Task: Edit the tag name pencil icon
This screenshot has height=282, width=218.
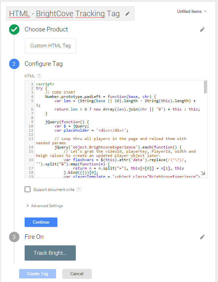Action: pyautogui.click(x=127, y=14)
